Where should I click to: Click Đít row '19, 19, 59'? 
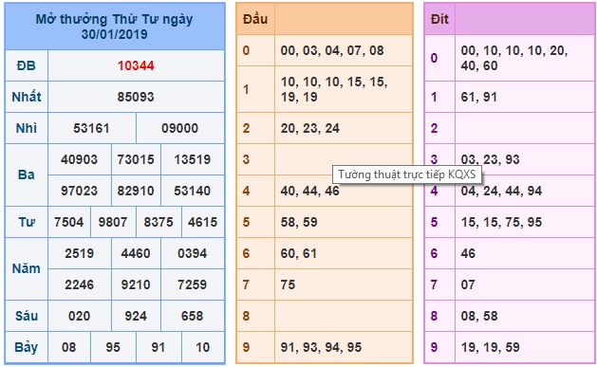(491, 347)
